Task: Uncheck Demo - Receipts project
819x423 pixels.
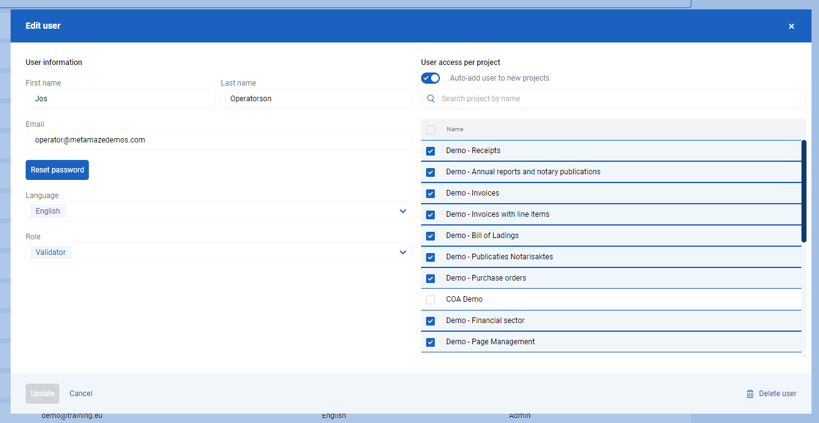Action: 430,151
